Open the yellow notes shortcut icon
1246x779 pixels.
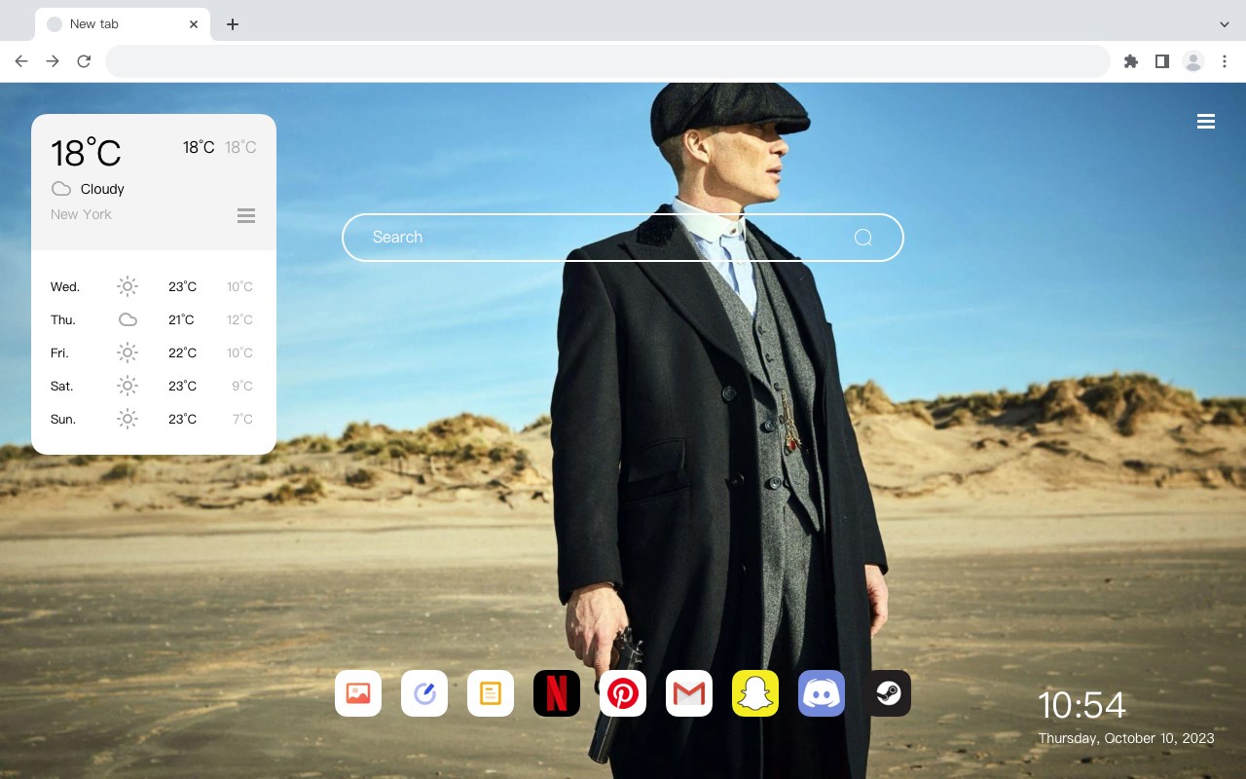tap(491, 693)
